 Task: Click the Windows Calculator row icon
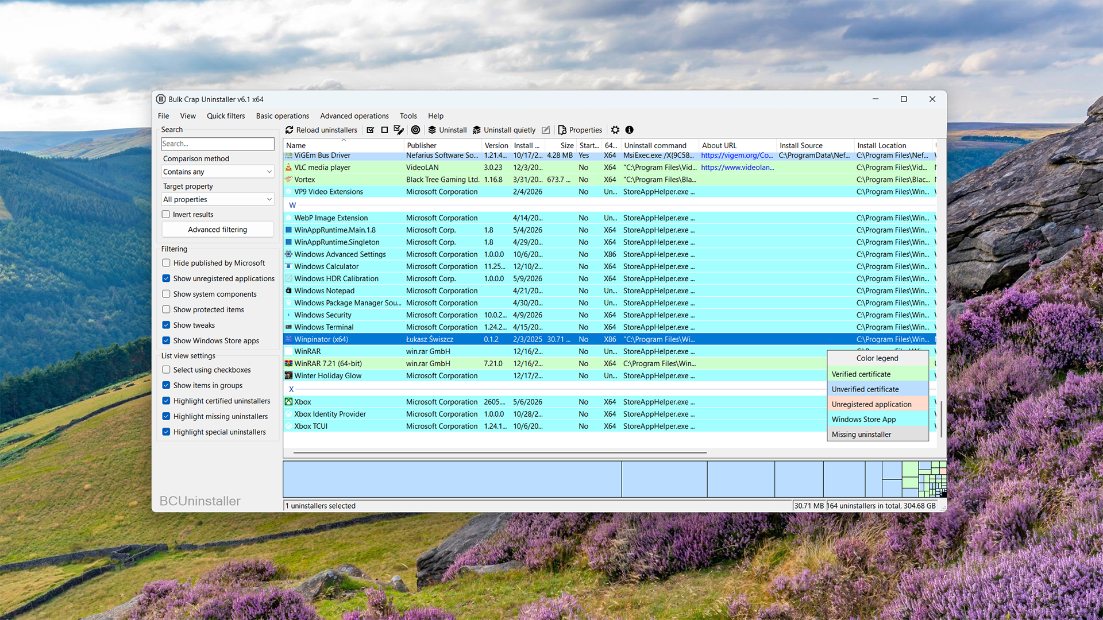(x=289, y=266)
